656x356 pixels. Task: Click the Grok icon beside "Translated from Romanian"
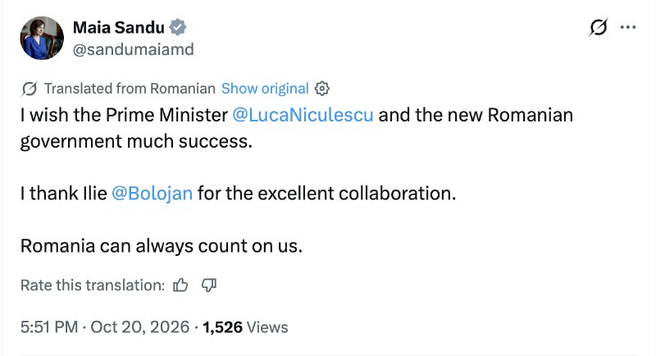[x=29, y=89]
